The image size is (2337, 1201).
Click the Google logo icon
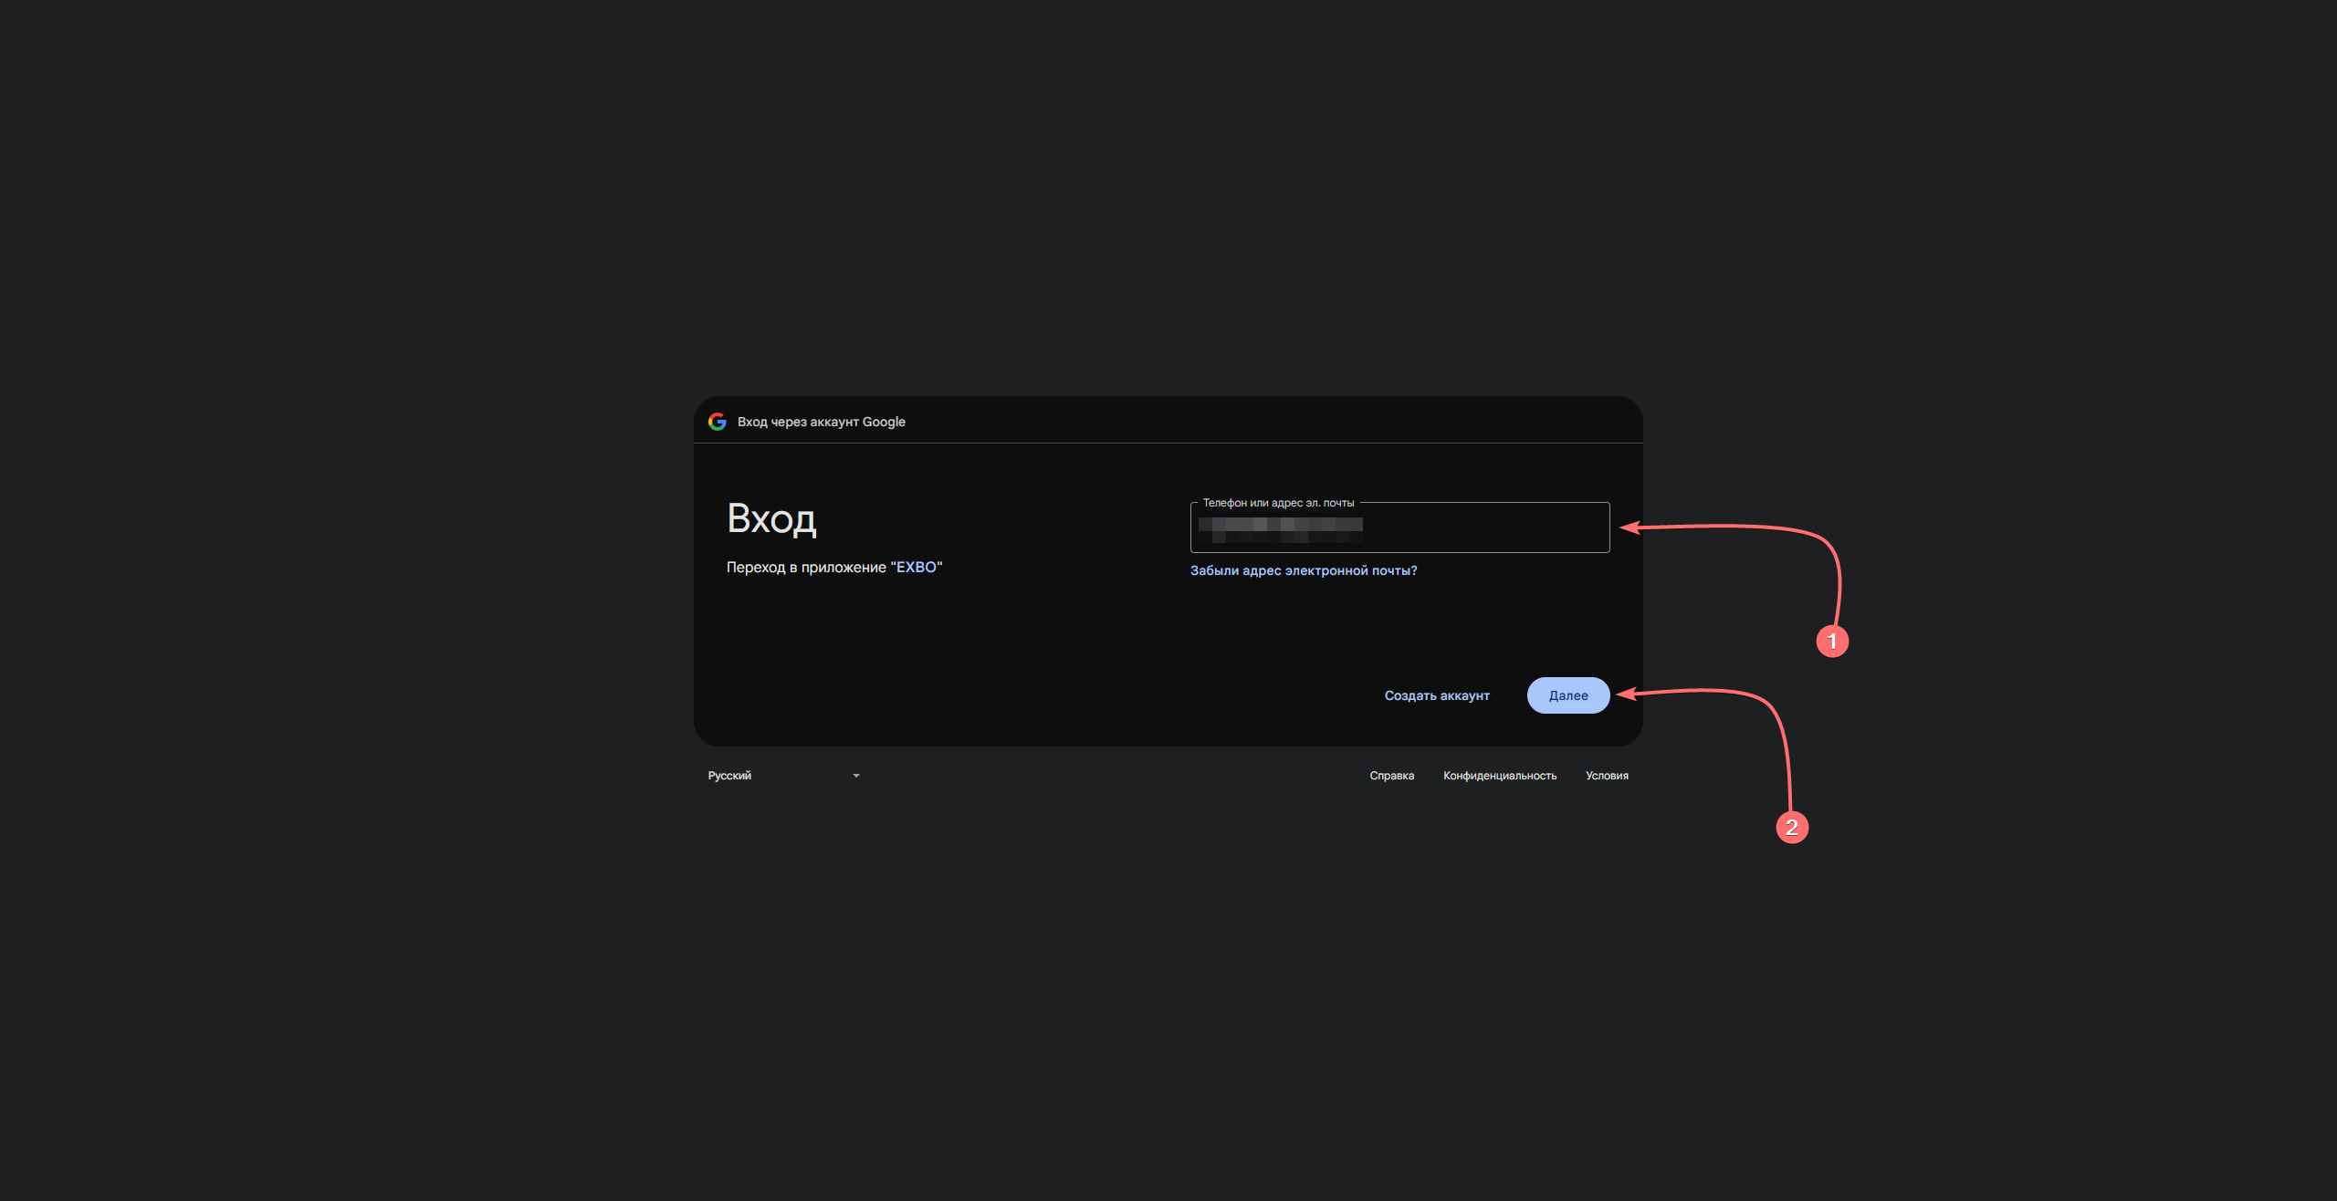pos(718,422)
